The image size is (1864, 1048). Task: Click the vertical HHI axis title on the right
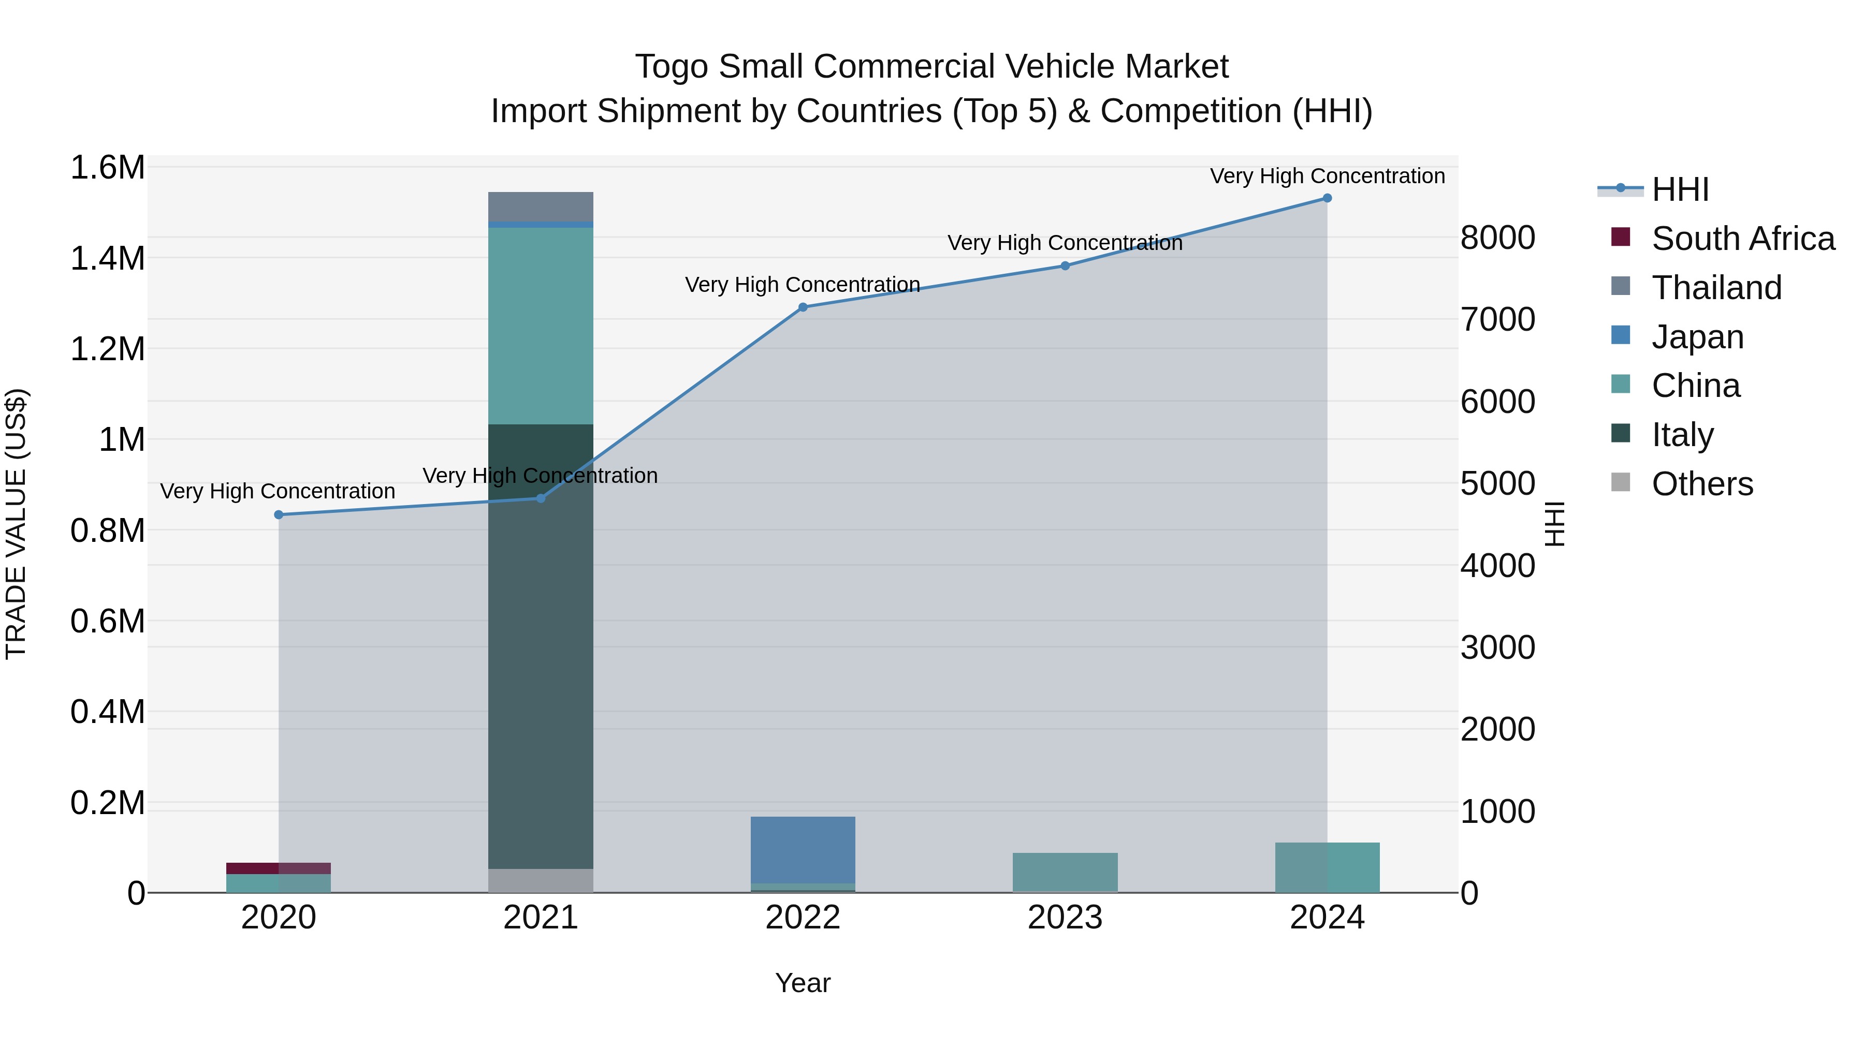tap(1554, 524)
